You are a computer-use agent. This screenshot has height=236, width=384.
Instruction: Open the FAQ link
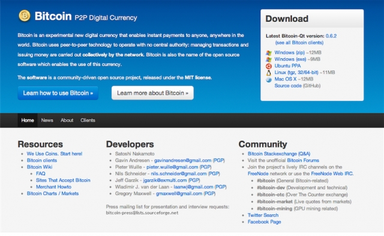41,174
